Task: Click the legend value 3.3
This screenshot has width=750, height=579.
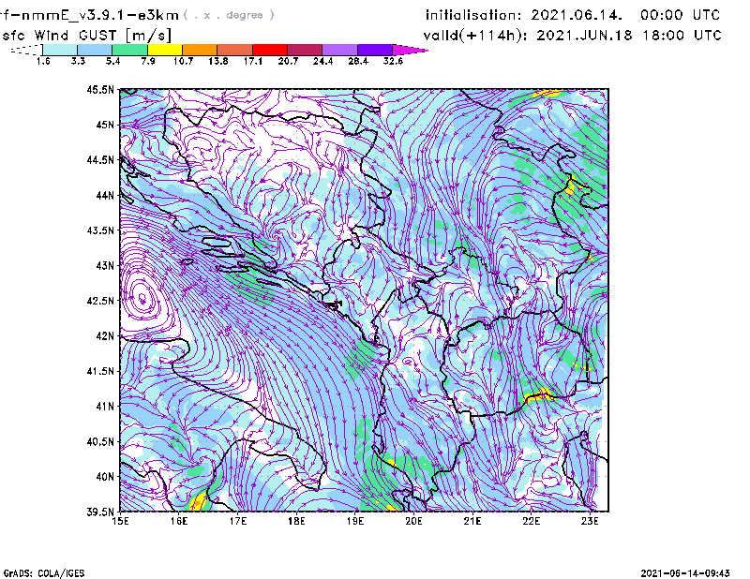Action: [x=78, y=61]
